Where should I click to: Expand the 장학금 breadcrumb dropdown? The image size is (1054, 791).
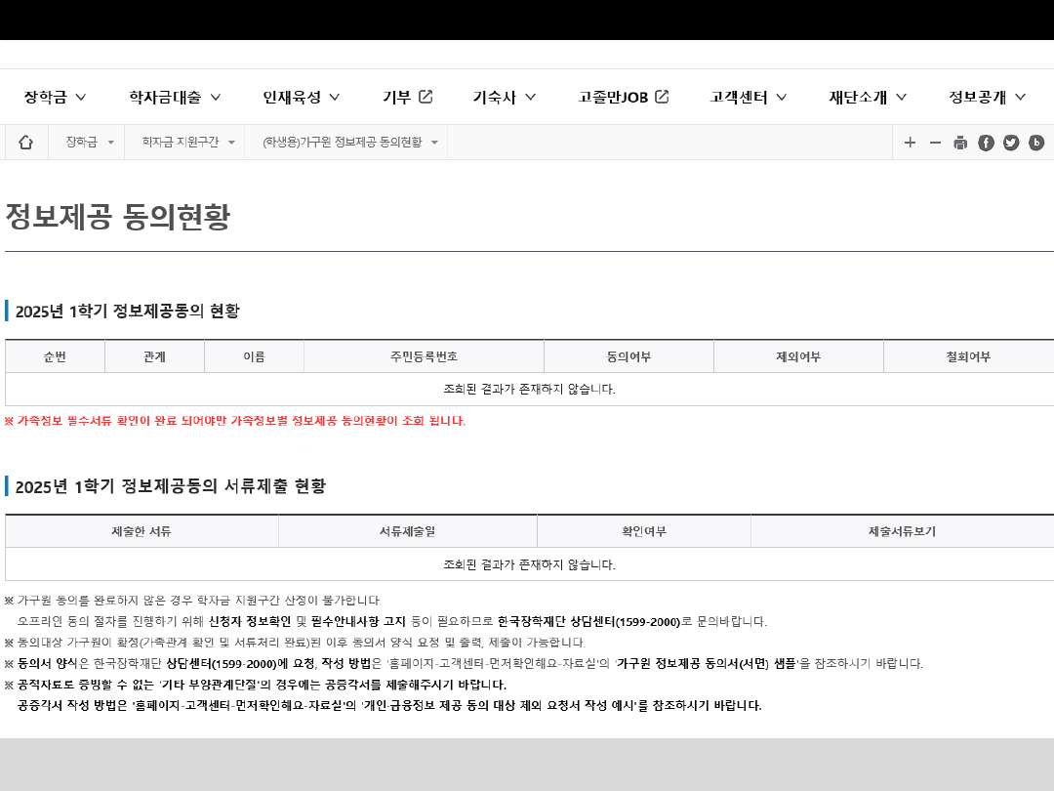(x=90, y=143)
